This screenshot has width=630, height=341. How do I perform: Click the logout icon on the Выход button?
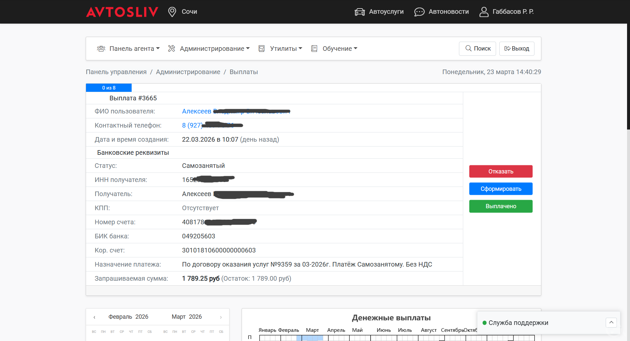[x=507, y=49]
